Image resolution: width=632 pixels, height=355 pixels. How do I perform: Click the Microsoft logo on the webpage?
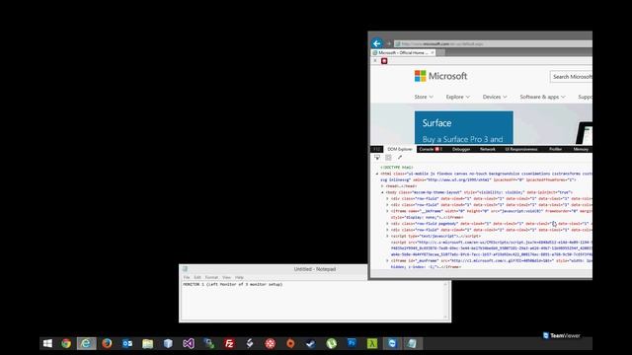tap(441, 76)
